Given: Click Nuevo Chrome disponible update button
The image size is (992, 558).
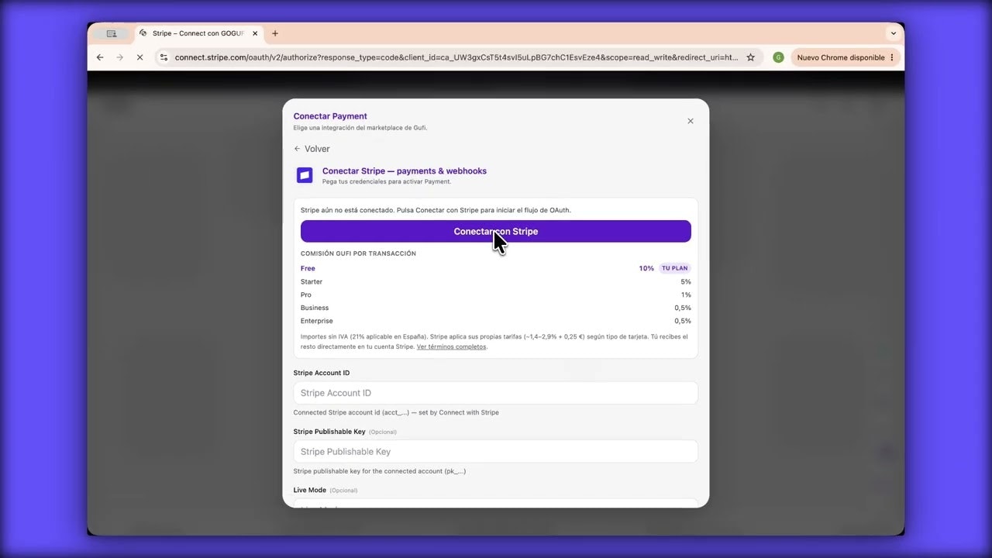Looking at the screenshot, I should (x=840, y=57).
